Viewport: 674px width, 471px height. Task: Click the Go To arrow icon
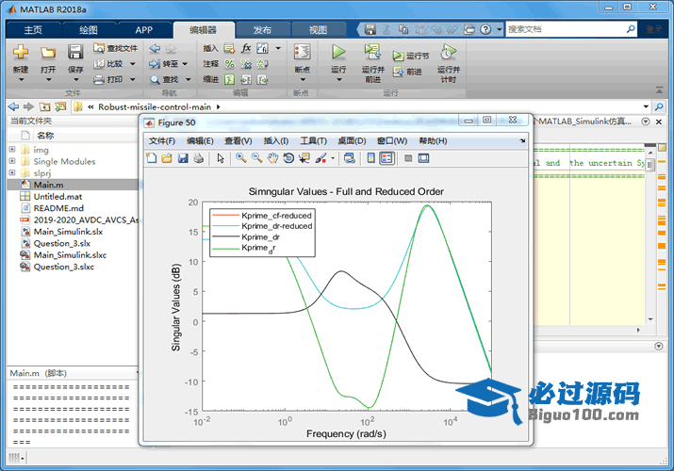155,64
